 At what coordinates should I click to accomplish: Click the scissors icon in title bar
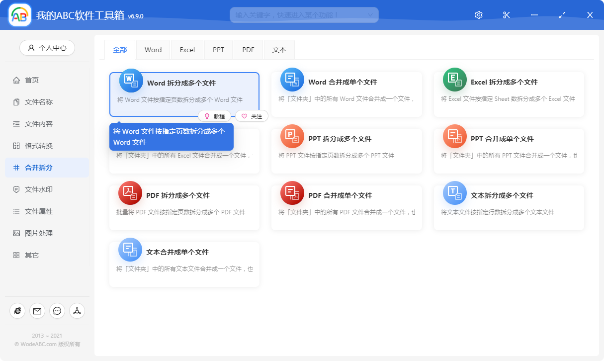coord(507,15)
